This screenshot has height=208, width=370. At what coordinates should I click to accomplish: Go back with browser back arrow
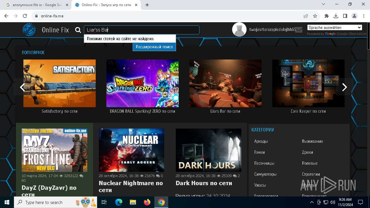point(6,16)
